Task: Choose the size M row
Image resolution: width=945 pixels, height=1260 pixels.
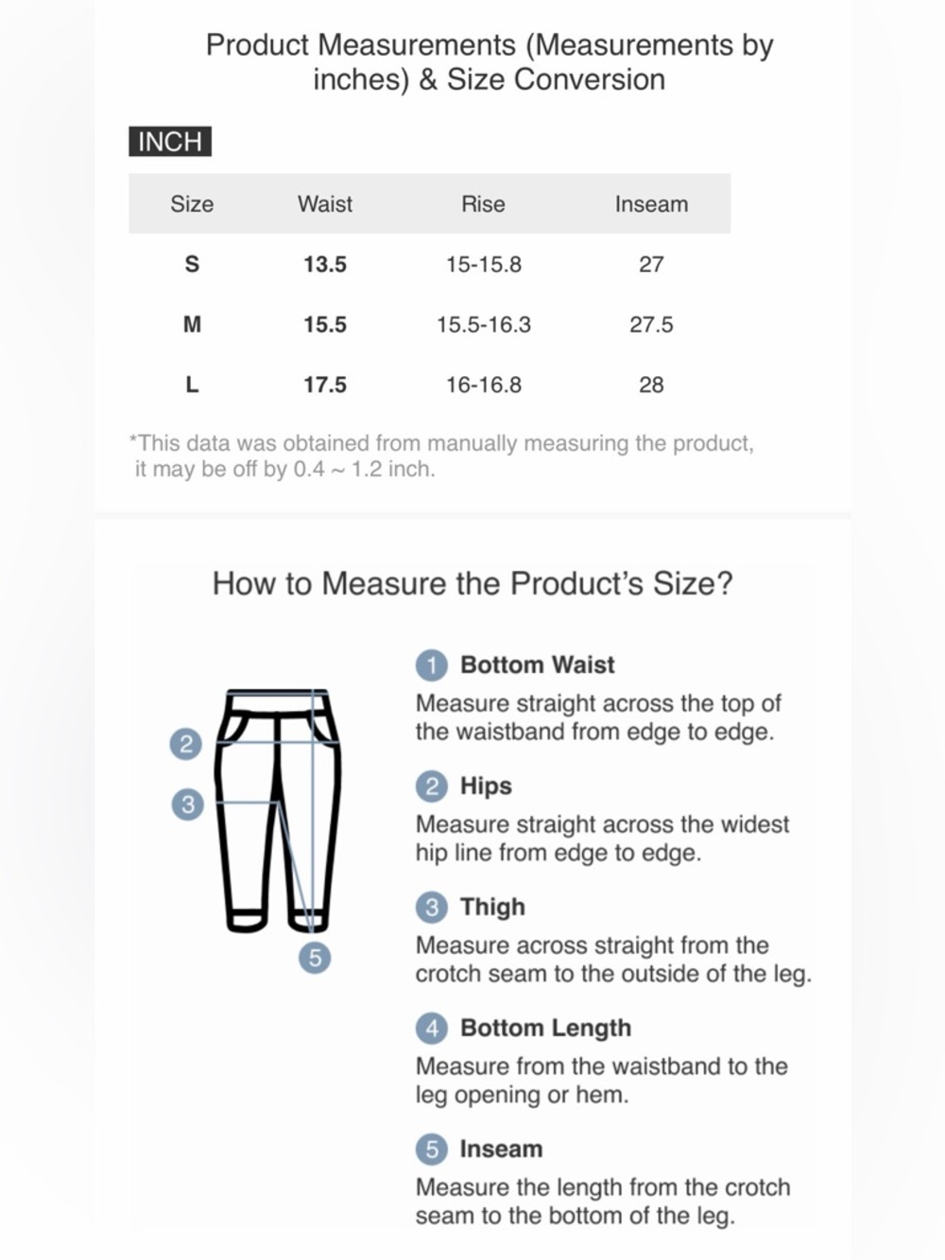Action: click(x=430, y=325)
